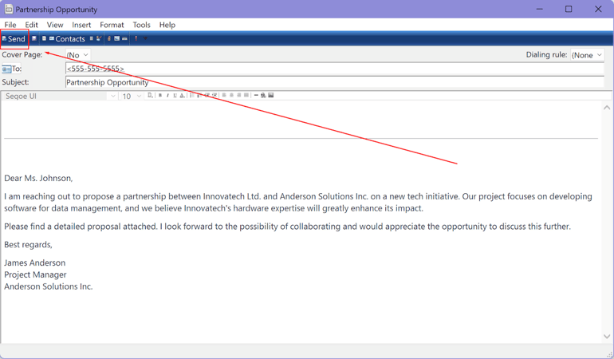Viewport: 614px width, 359px height.
Task: Insert a picture into message
Action: [x=271, y=96]
